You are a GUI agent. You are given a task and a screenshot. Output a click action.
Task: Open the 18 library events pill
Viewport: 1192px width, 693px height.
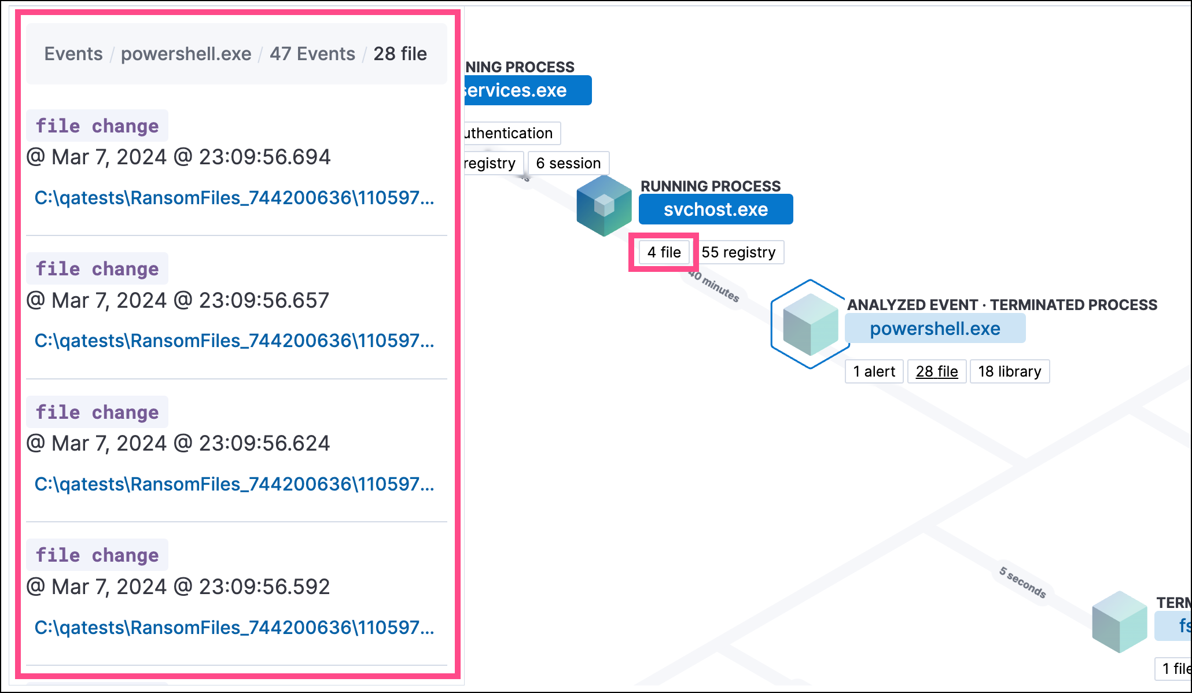click(1009, 371)
